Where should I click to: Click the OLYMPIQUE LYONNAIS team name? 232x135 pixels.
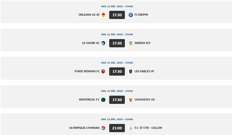(84, 128)
